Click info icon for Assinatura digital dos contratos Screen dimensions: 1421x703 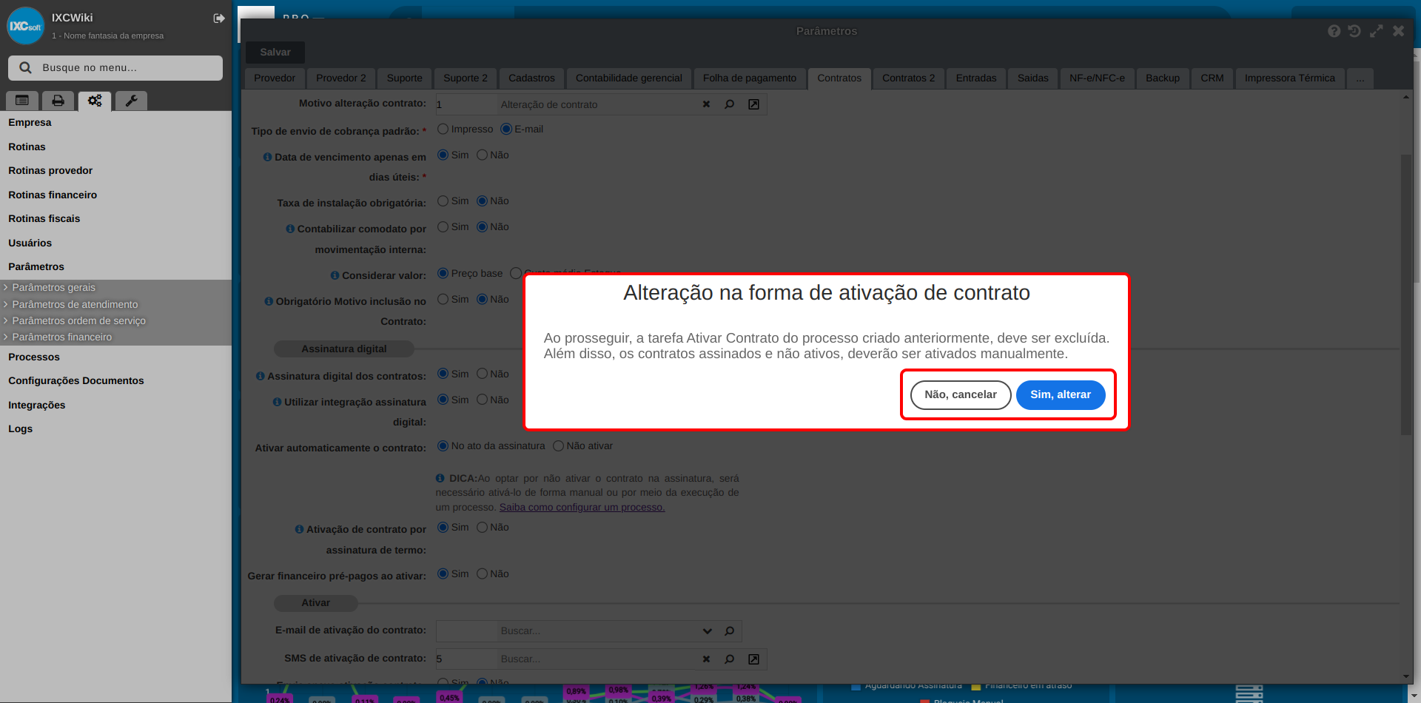[x=260, y=376]
